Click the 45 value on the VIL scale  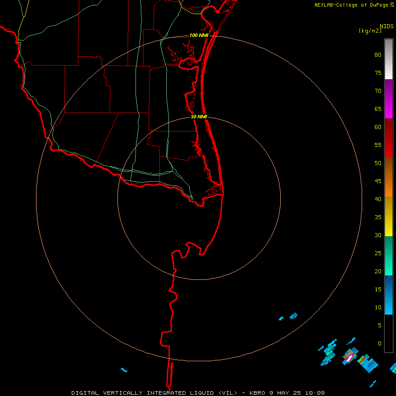(x=378, y=181)
